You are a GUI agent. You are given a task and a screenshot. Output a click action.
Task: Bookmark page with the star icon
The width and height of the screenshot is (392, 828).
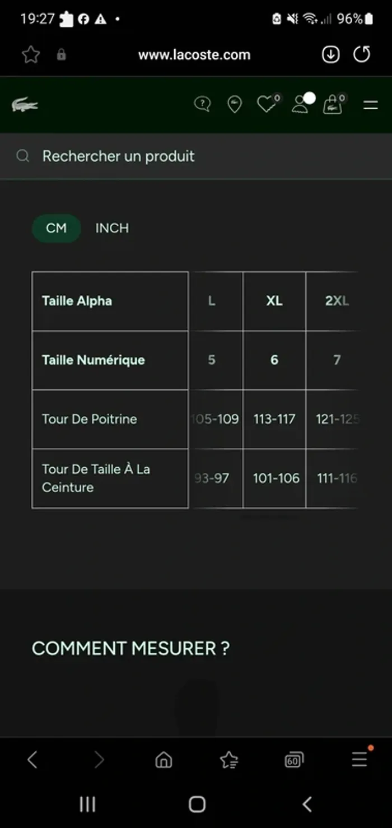[31, 54]
